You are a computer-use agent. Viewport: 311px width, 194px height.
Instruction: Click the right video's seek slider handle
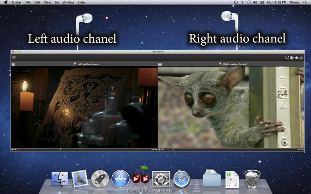point(173,150)
